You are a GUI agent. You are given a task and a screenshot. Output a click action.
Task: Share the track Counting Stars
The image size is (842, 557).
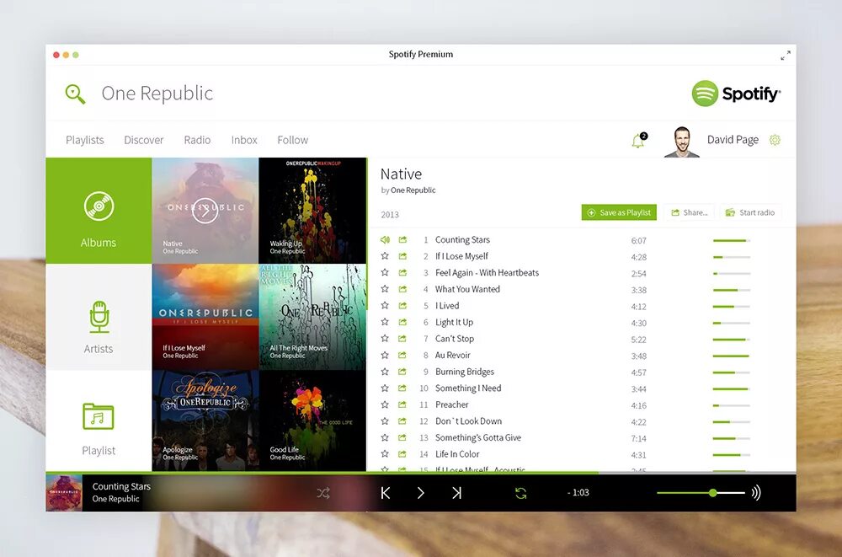(x=402, y=240)
